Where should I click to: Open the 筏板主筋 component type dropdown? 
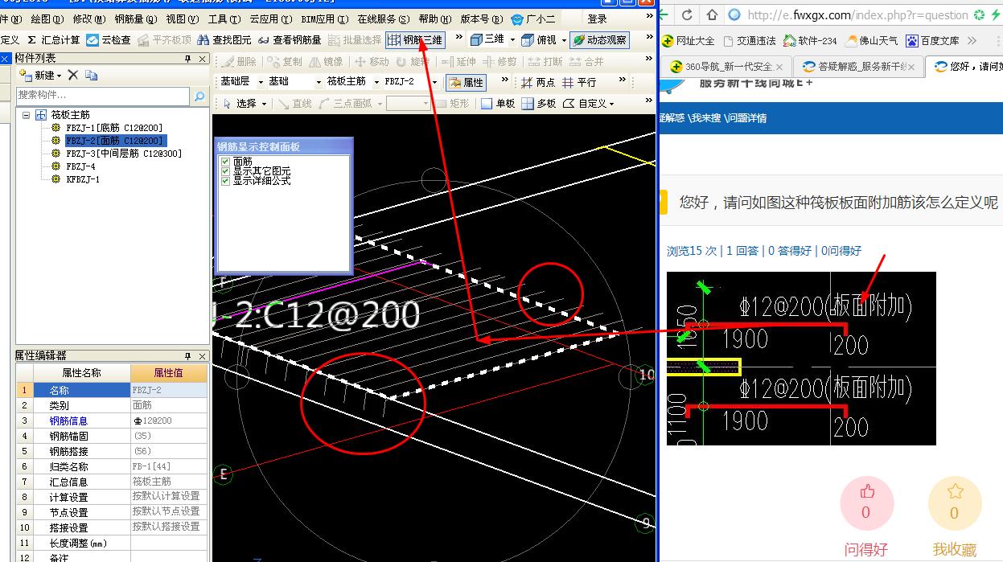click(x=376, y=82)
